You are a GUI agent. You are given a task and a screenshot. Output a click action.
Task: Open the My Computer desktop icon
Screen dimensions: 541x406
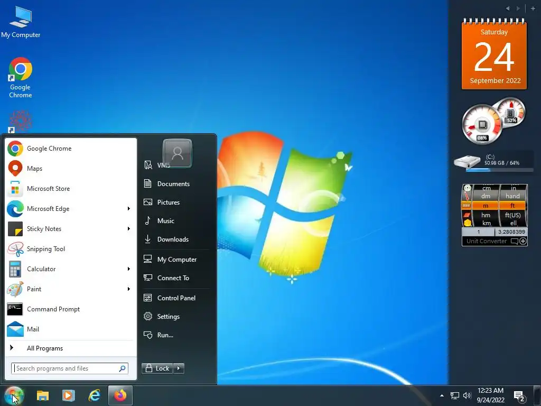[21, 21]
